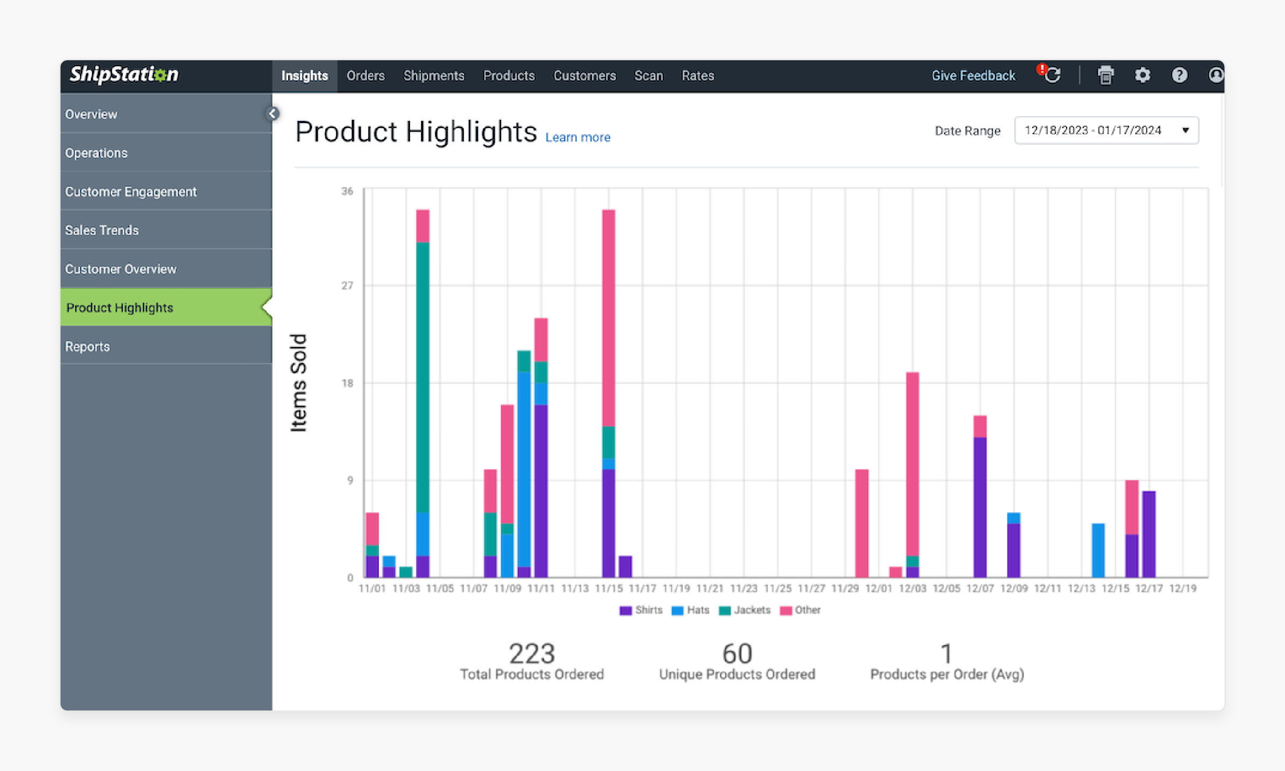The height and width of the screenshot is (771, 1285).
Task: Click the tall pink Other bar at 11/15
Action: click(x=608, y=318)
